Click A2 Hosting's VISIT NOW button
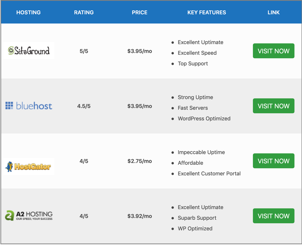Image resolution: width=302 pixels, height=245 pixels. tap(274, 216)
